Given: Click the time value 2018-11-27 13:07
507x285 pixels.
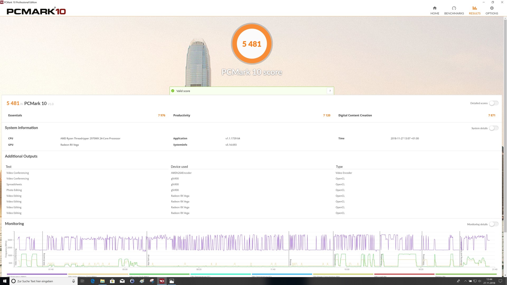Looking at the screenshot, I should pos(405,138).
